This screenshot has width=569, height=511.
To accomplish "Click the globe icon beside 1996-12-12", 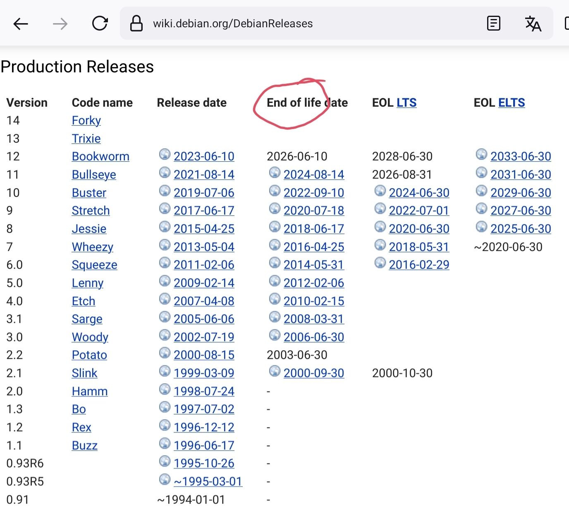I will pyautogui.click(x=165, y=425).
